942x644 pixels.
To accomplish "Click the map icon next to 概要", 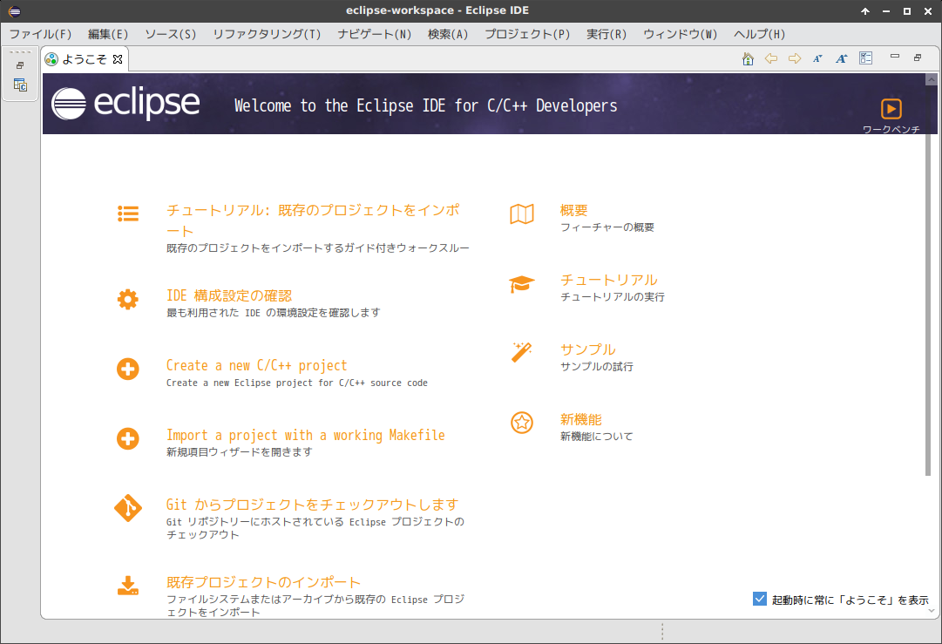I will point(522,214).
